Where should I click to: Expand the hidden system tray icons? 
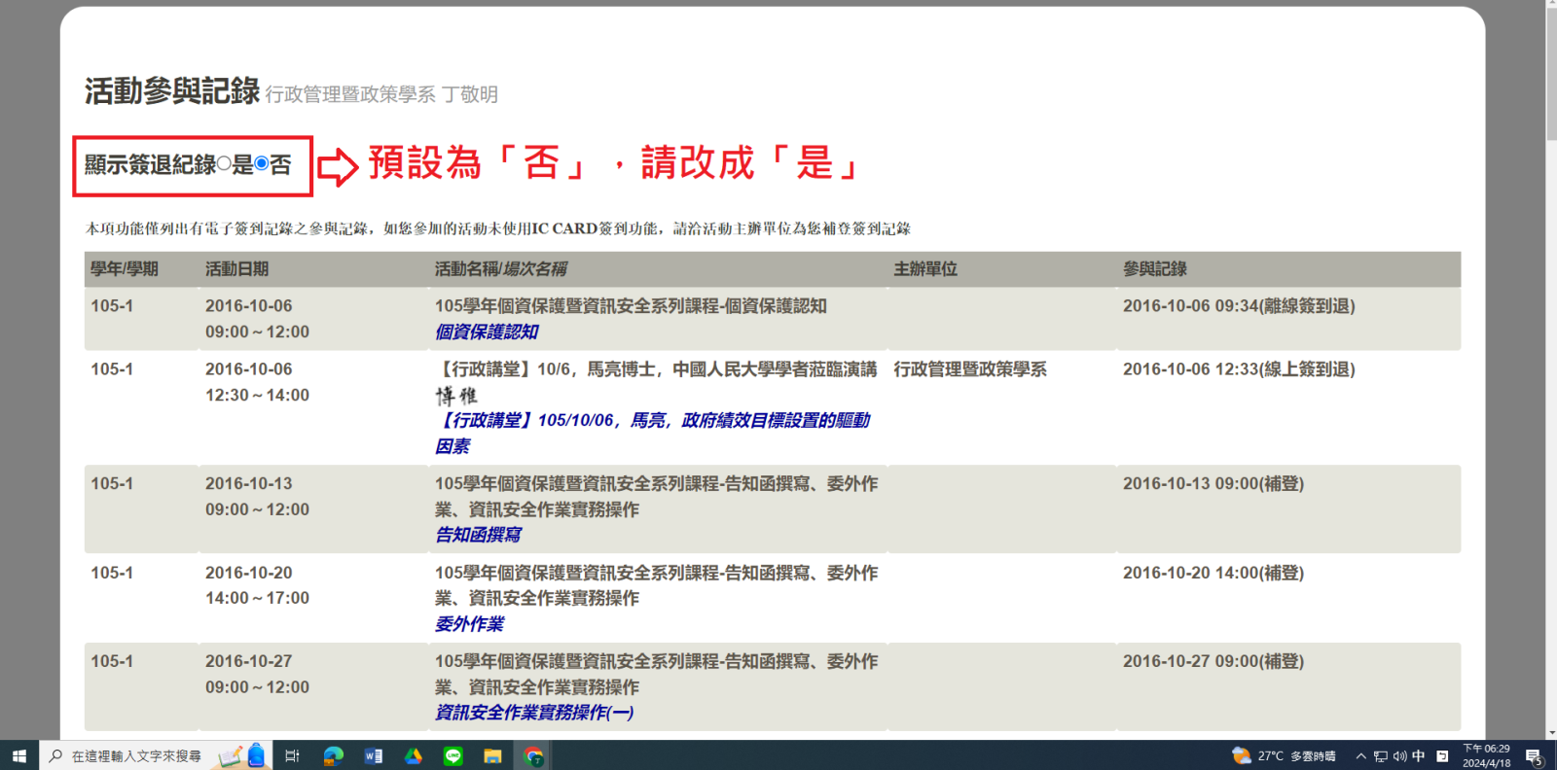[x=1360, y=756]
